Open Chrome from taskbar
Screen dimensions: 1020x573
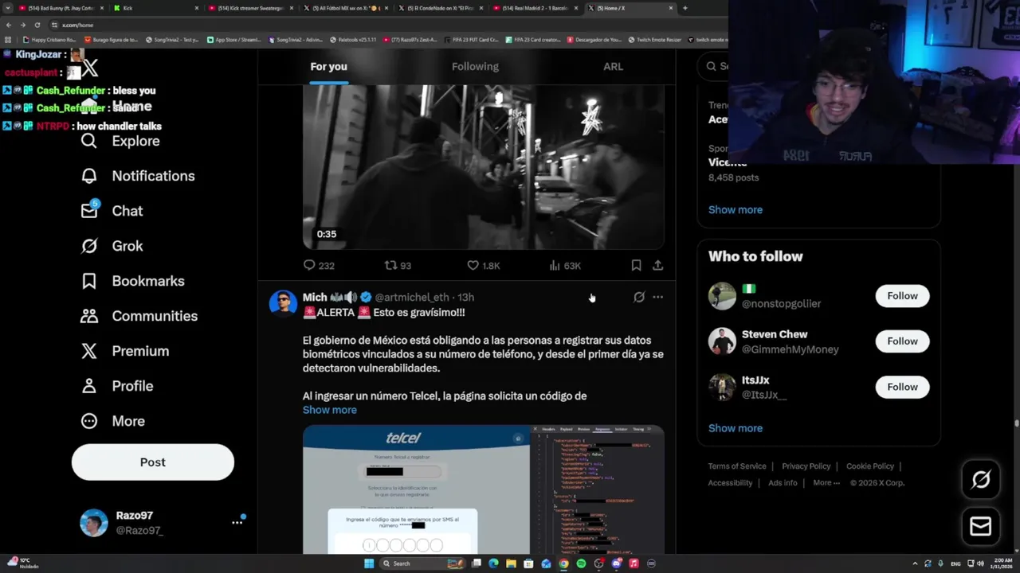pyautogui.click(x=563, y=563)
